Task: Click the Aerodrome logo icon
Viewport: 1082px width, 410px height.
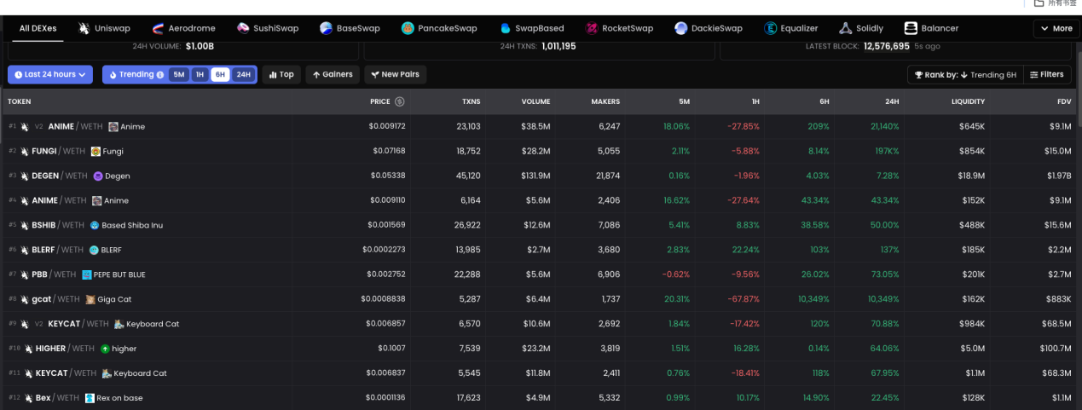Action: [158, 28]
